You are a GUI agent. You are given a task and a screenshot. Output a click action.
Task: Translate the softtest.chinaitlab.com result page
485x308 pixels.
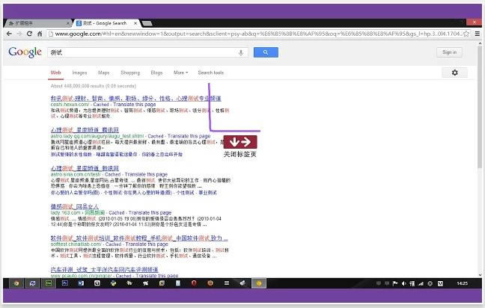(147, 244)
